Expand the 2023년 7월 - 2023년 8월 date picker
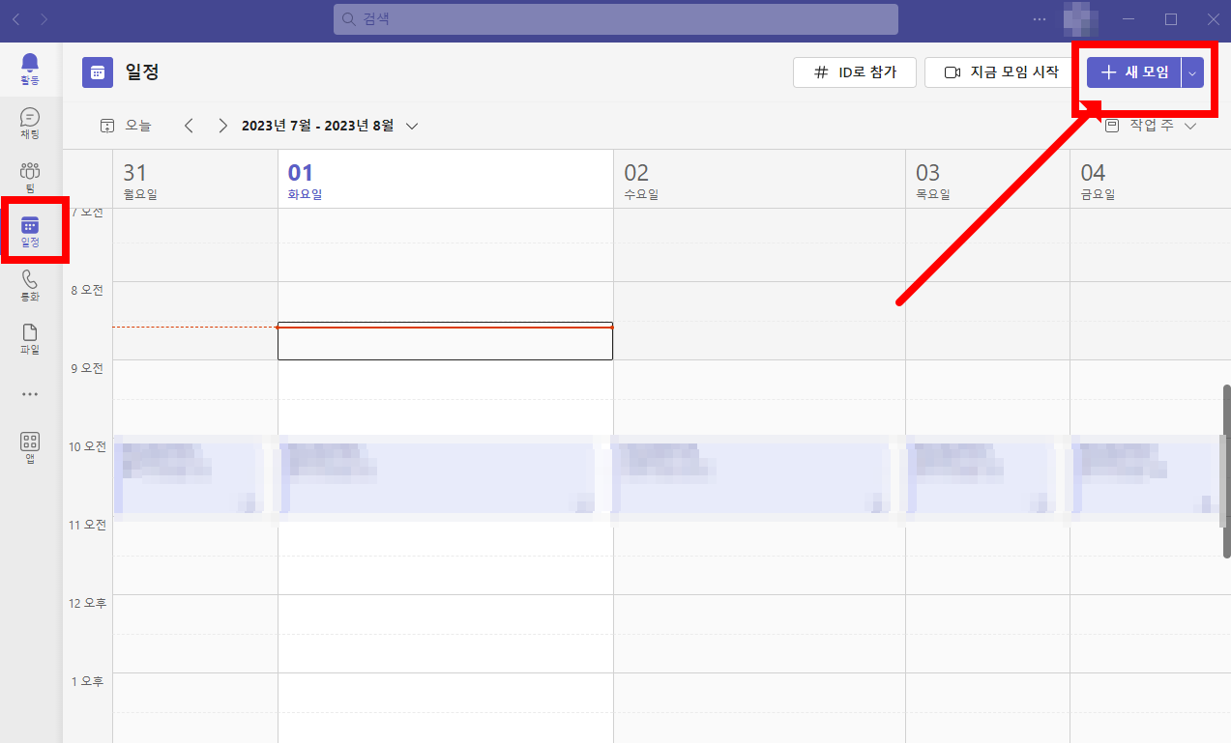This screenshot has width=1231, height=743. coord(330,126)
